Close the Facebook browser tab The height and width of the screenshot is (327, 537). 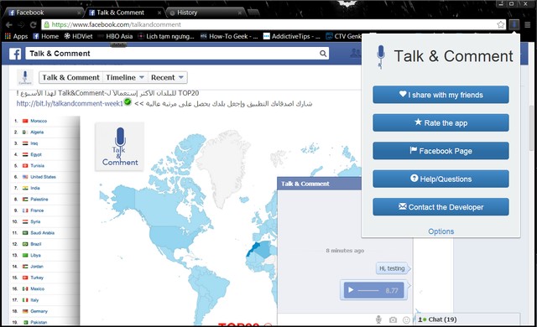(79, 13)
